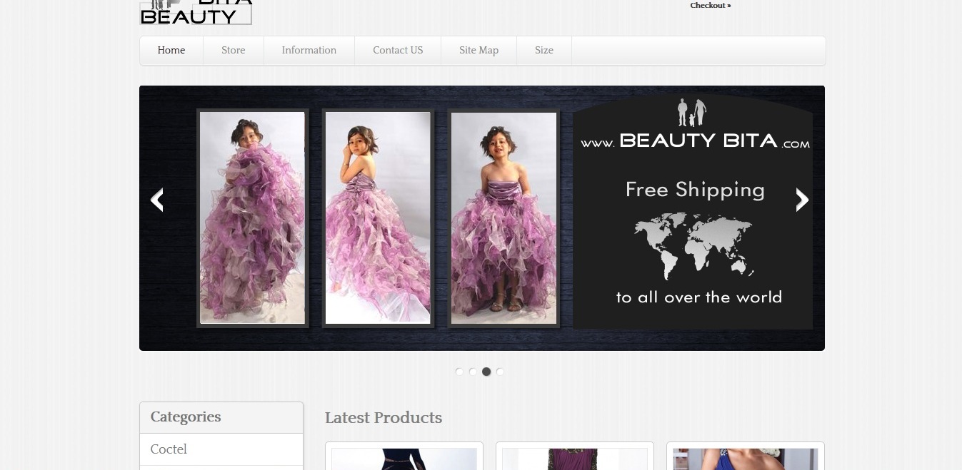Click the Latest Products heading
962x470 pixels.
(x=384, y=418)
